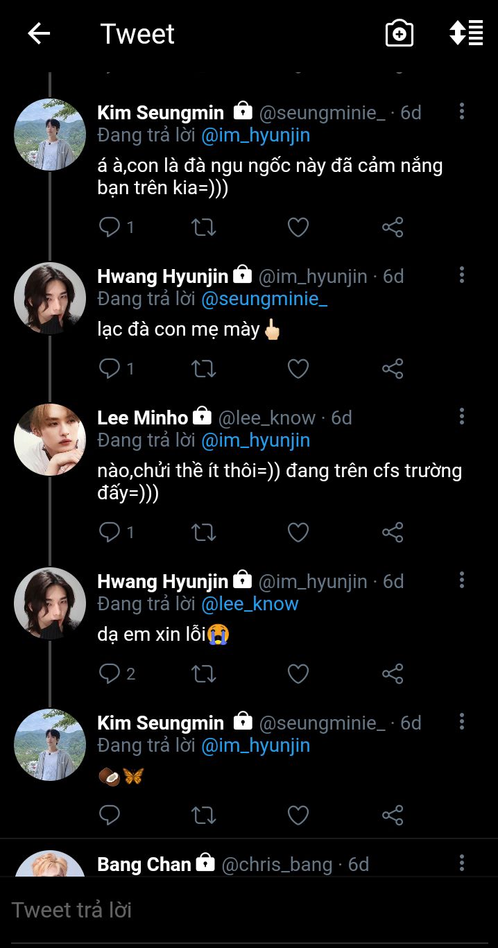Share Kim Seungmin's coconut butterfly tweet
The image size is (498, 948).
[393, 815]
